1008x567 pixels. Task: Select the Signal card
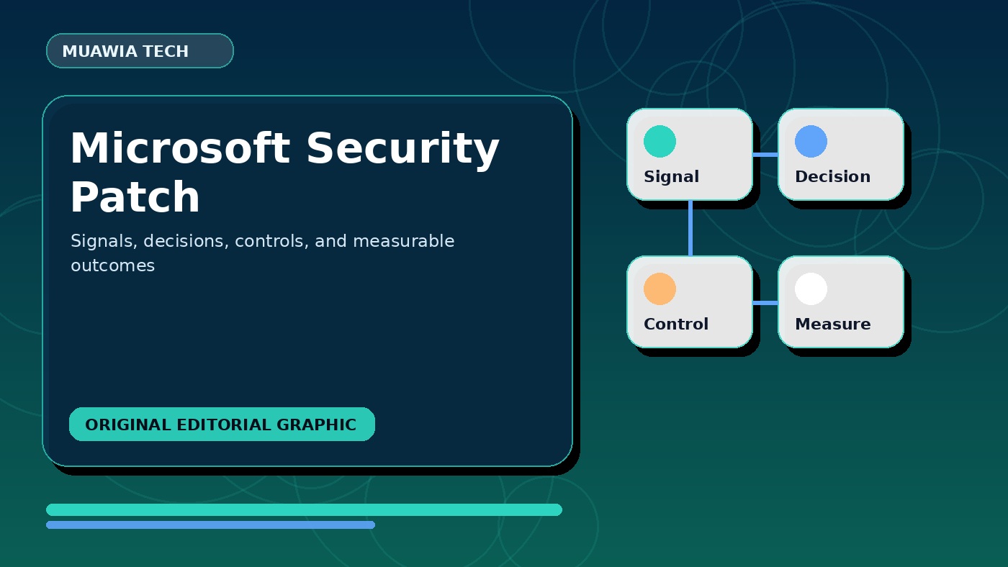click(x=690, y=154)
